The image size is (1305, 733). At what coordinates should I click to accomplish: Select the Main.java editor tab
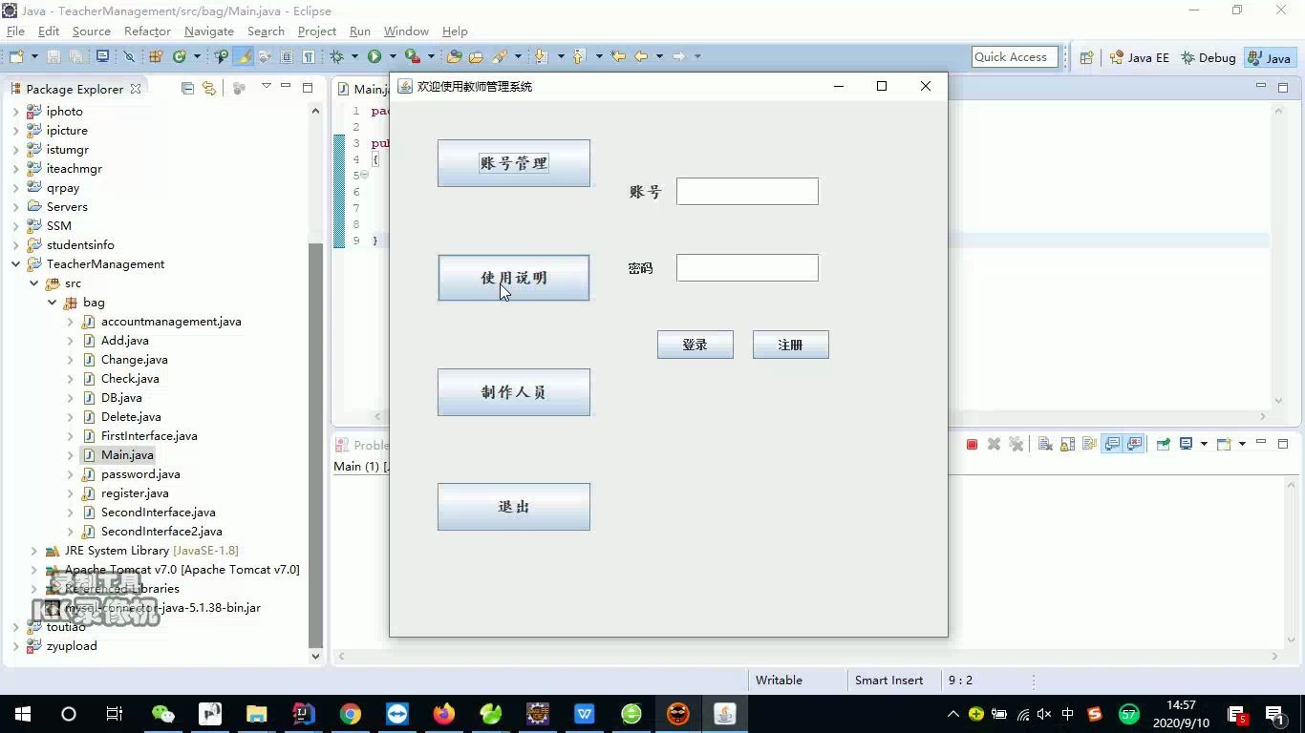pyautogui.click(x=368, y=89)
